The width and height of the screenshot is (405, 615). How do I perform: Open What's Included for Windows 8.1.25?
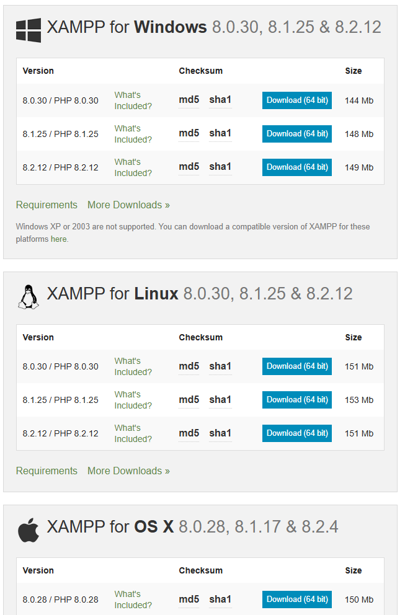(x=133, y=134)
